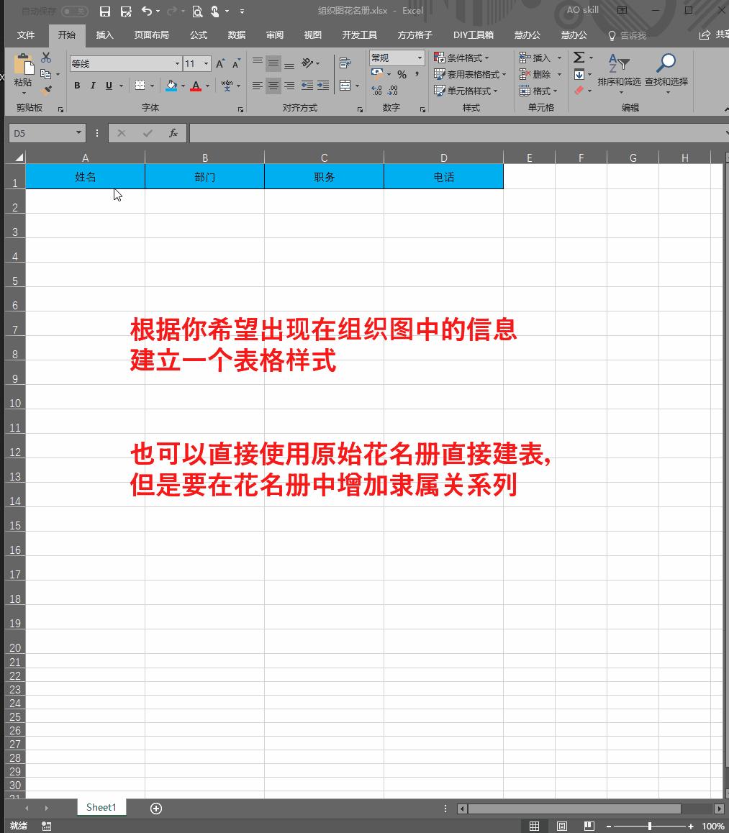The image size is (729, 833).
Task: Switch to the 插入 ribbon tab
Action: coord(104,35)
